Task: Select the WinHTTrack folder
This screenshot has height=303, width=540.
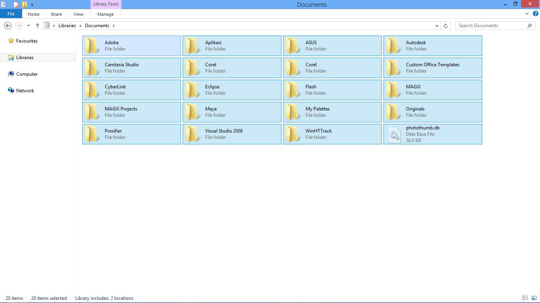Action: (x=332, y=134)
